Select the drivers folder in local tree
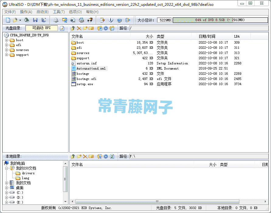The image size is (271, 213). click(28, 173)
